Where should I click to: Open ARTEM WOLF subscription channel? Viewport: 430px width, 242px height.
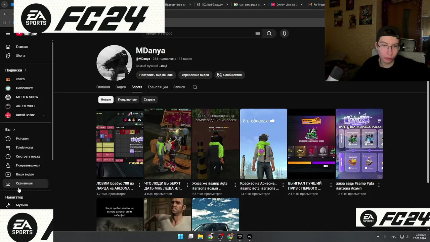26,106
